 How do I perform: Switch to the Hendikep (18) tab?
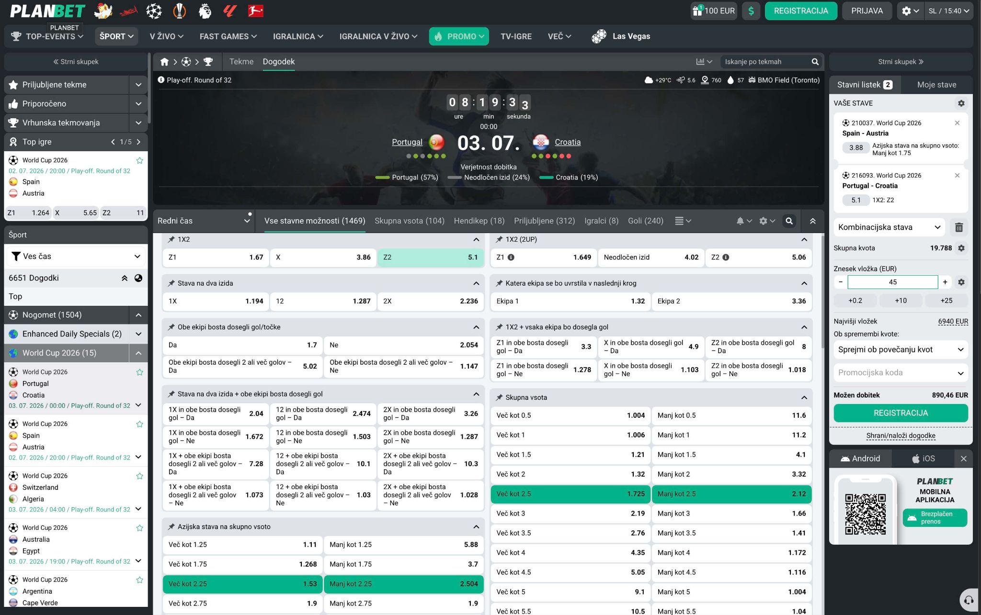click(x=479, y=221)
